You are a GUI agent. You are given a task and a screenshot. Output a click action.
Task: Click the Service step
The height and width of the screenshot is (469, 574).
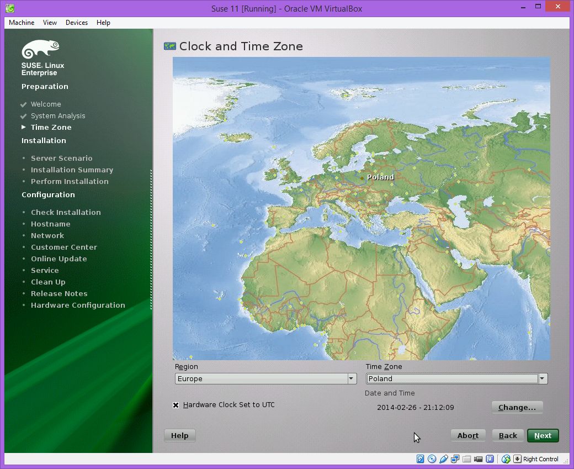click(x=45, y=271)
